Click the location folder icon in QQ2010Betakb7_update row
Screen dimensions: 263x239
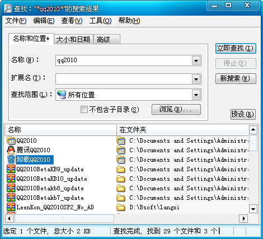(121, 198)
